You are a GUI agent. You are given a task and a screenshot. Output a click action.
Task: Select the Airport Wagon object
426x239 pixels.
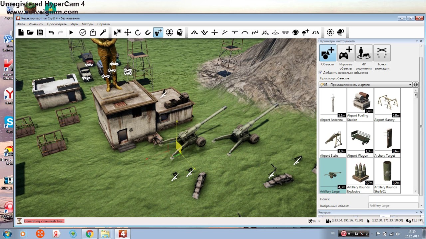tap(360, 140)
